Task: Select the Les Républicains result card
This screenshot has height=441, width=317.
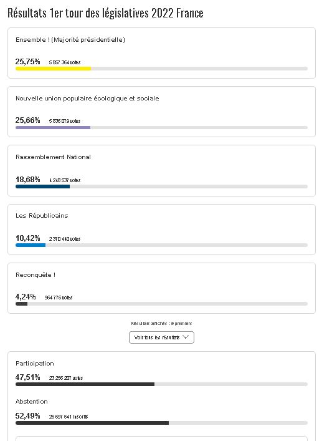Action: [x=161, y=230]
